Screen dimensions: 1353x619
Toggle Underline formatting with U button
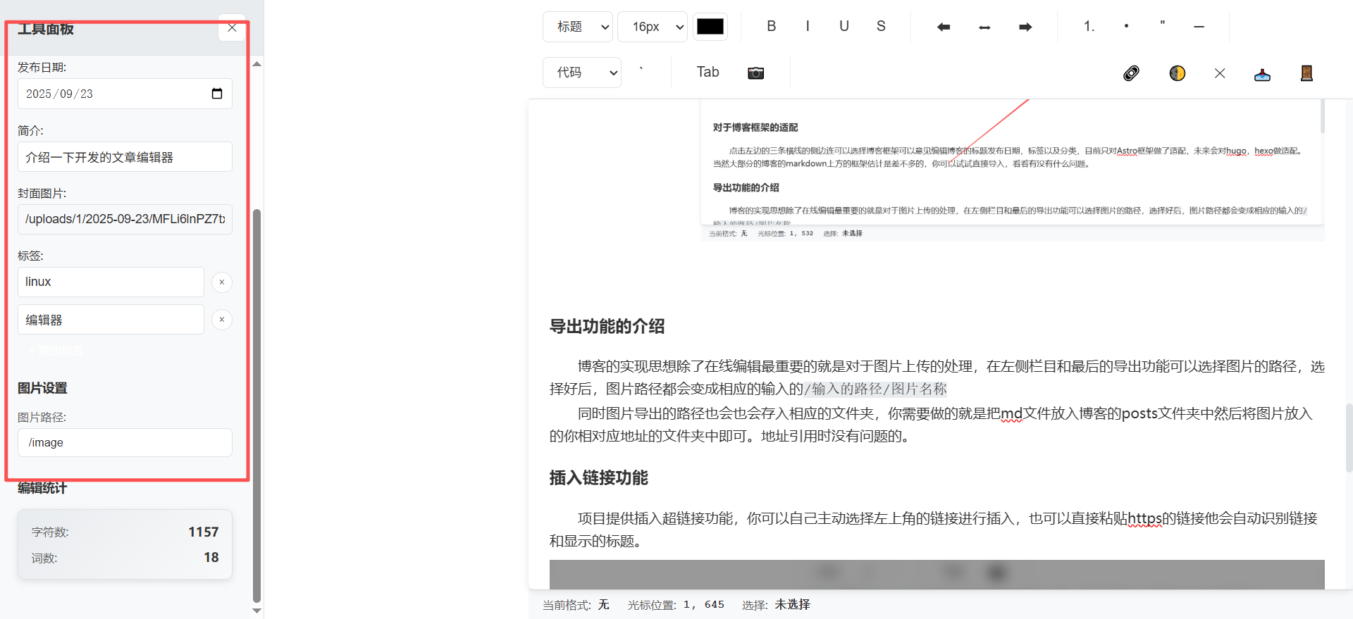pyautogui.click(x=844, y=26)
